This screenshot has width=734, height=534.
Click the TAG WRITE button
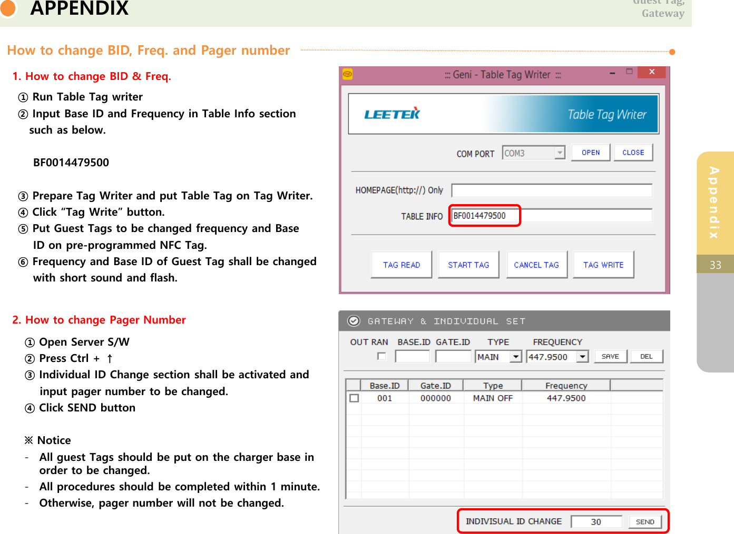pos(603,265)
